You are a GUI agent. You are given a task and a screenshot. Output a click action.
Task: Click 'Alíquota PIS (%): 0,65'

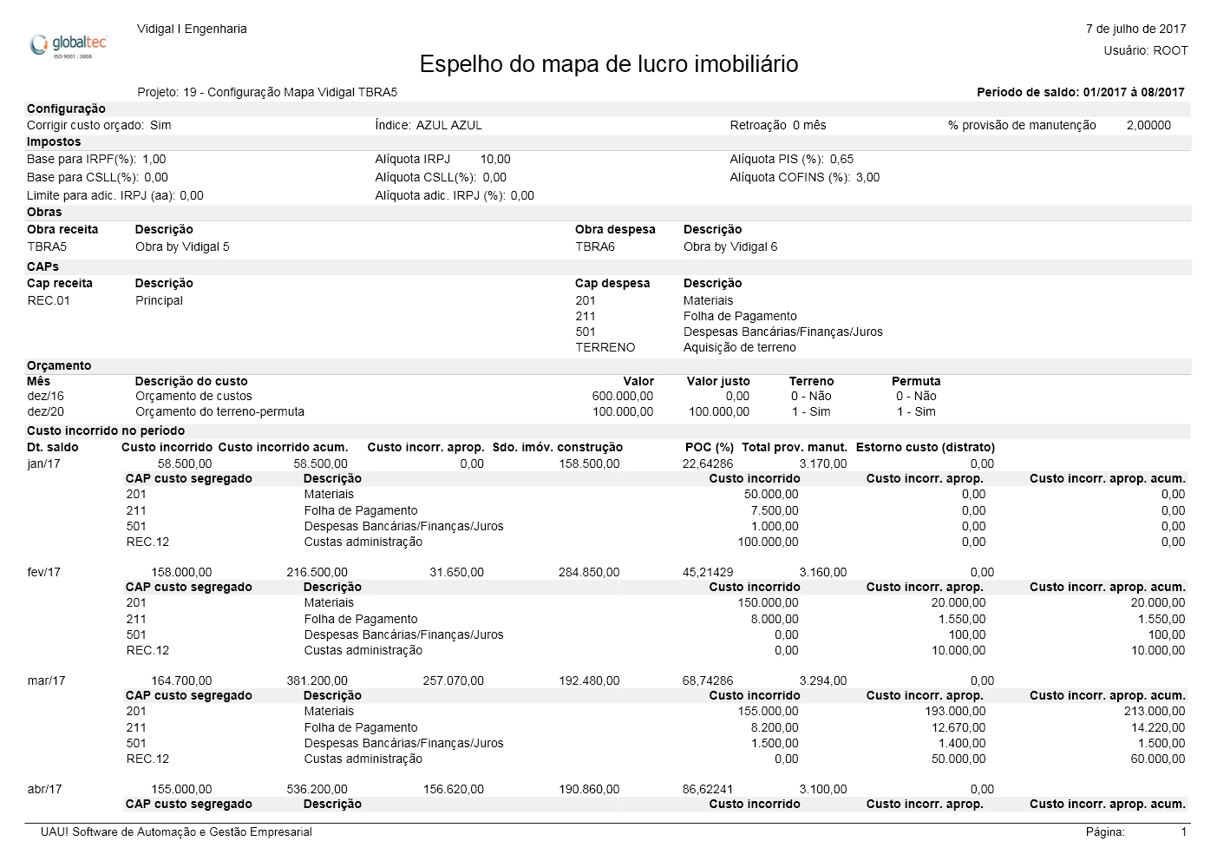792,159
